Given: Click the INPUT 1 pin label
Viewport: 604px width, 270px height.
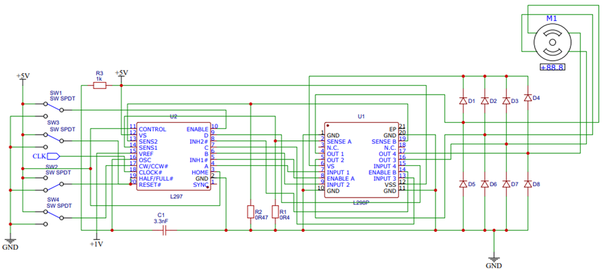Looking at the screenshot, I should [338, 172].
